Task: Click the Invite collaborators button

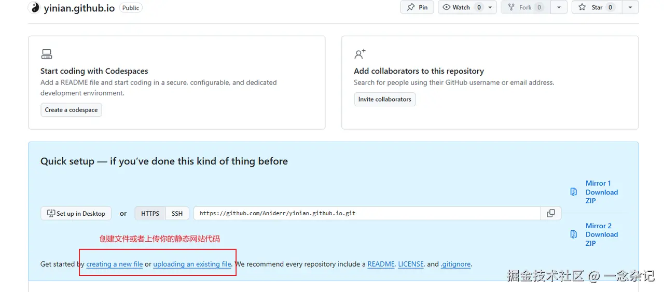Action: [x=385, y=99]
